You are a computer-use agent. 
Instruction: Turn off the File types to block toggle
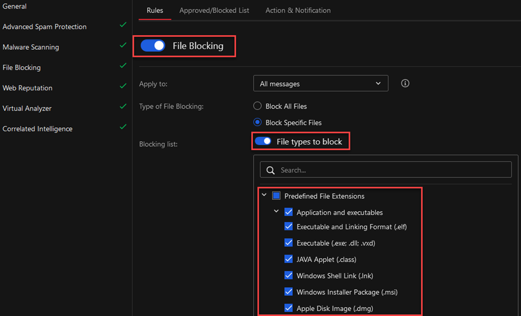click(263, 141)
